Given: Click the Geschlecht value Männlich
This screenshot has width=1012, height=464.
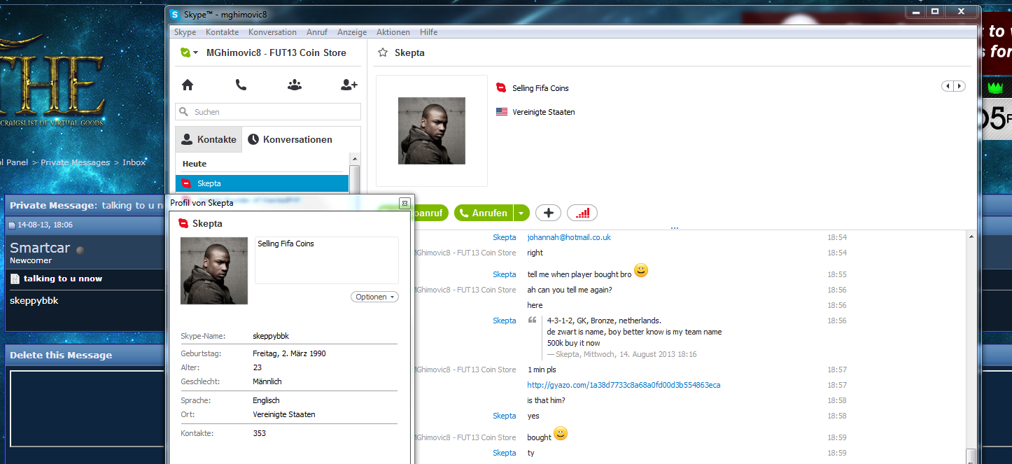Looking at the screenshot, I should tap(267, 381).
